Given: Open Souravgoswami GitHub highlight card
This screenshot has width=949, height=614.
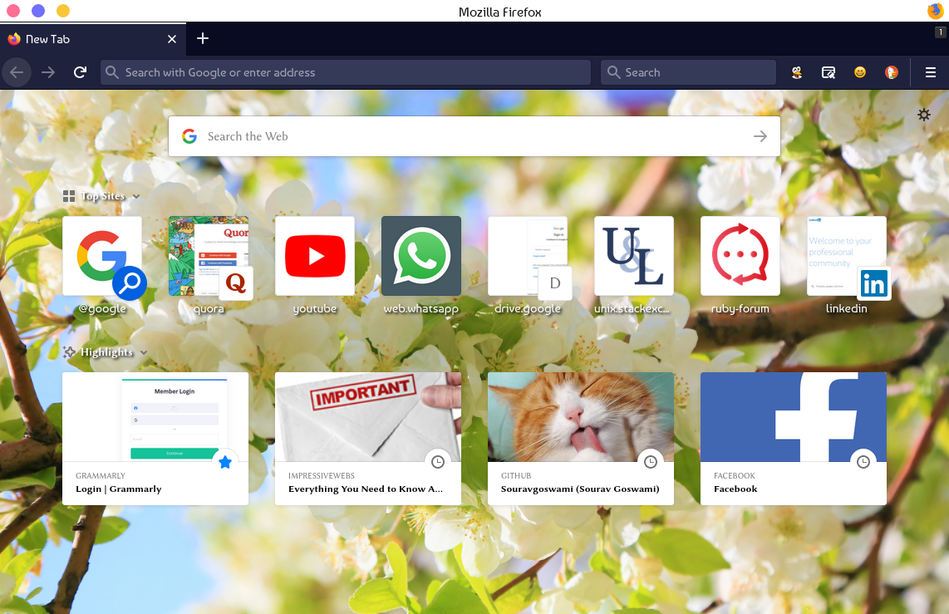Looking at the screenshot, I should [581, 439].
